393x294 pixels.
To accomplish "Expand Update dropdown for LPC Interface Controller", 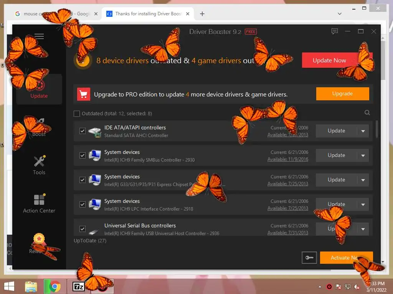I will (x=363, y=204).
